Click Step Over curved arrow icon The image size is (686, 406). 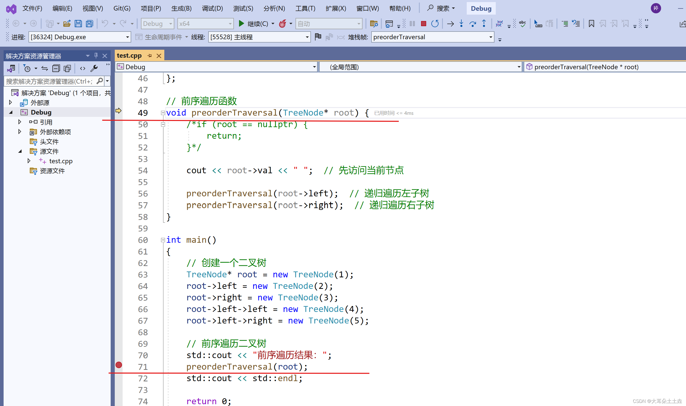[473, 24]
